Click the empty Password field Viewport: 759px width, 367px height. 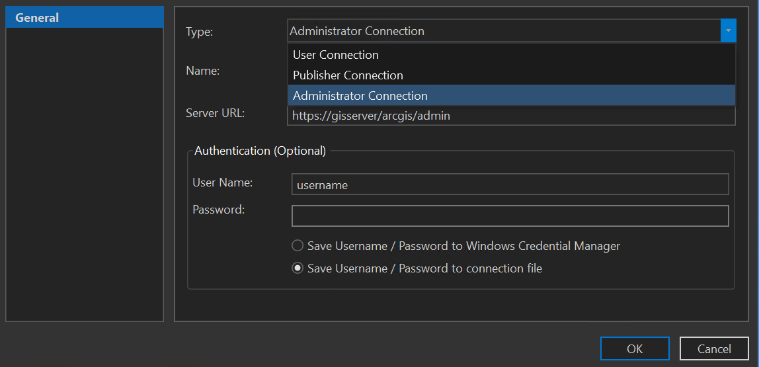509,216
